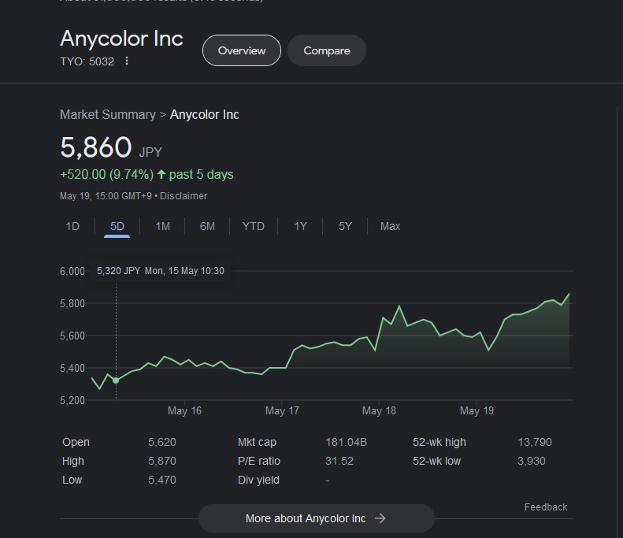Switch chart to 1M range

tap(162, 227)
